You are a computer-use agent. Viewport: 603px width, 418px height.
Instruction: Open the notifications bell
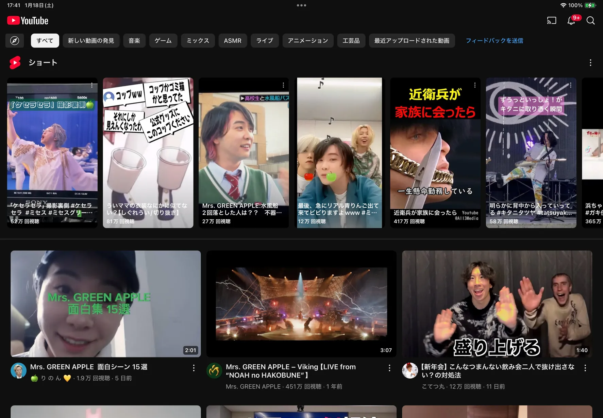[x=571, y=21]
